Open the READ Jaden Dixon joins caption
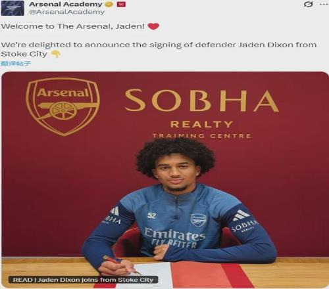The image size is (329, 289). [x=83, y=280]
